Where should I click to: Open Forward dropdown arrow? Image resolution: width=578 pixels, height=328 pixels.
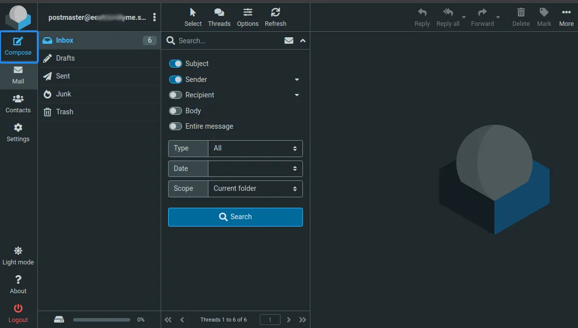498,17
